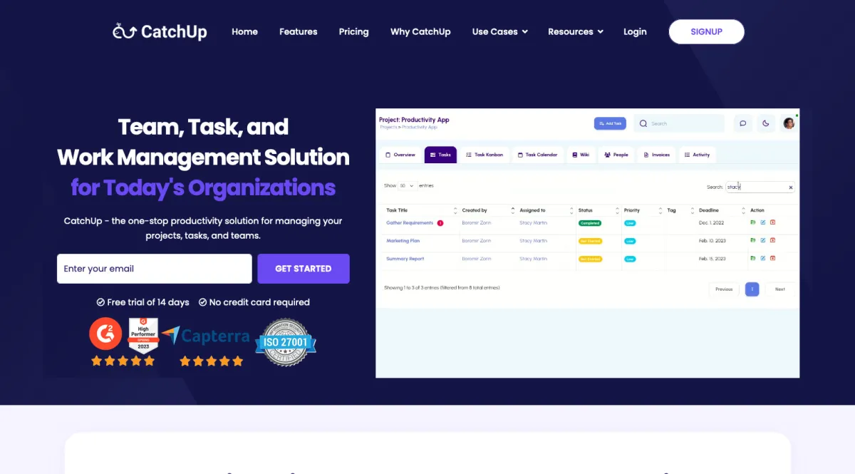
Task: Click the blue edit icon for Gather Requirements
Action: 762,222
